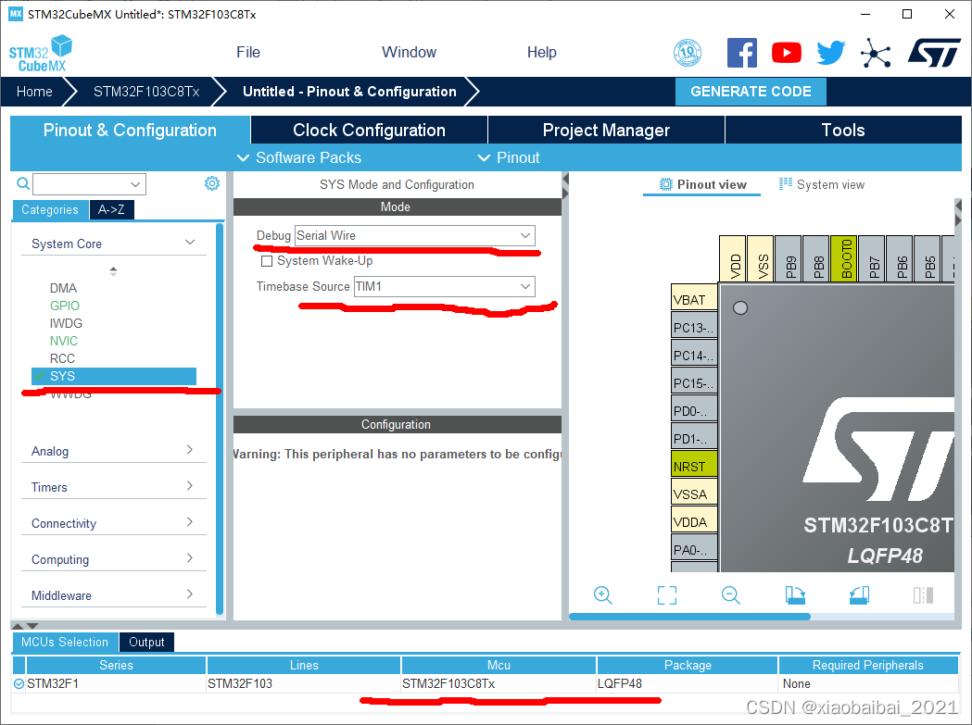
Task: Open the Facebook icon link
Action: [741, 53]
